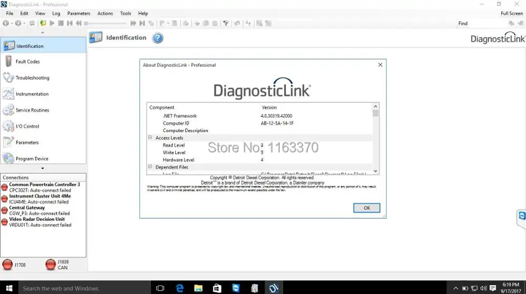Click scroll up arrow in component list
The width and height of the screenshot is (526, 294).
click(x=376, y=106)
